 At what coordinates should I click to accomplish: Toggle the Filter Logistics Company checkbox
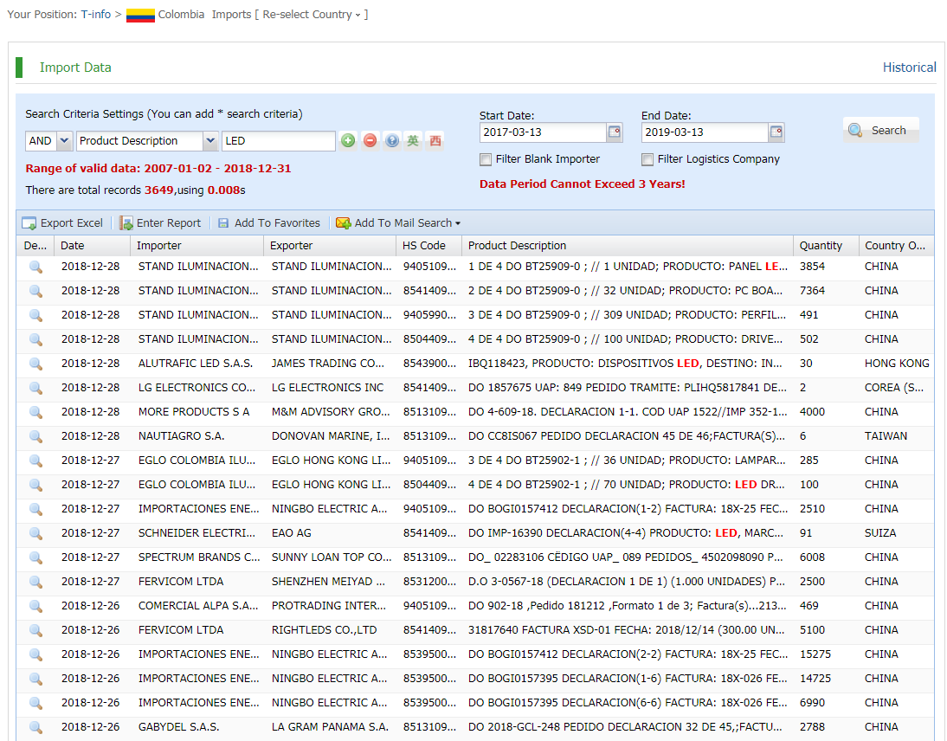click(647, 159)
